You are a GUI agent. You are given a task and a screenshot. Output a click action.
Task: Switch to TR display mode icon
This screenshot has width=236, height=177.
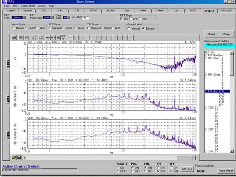(58, 38)
